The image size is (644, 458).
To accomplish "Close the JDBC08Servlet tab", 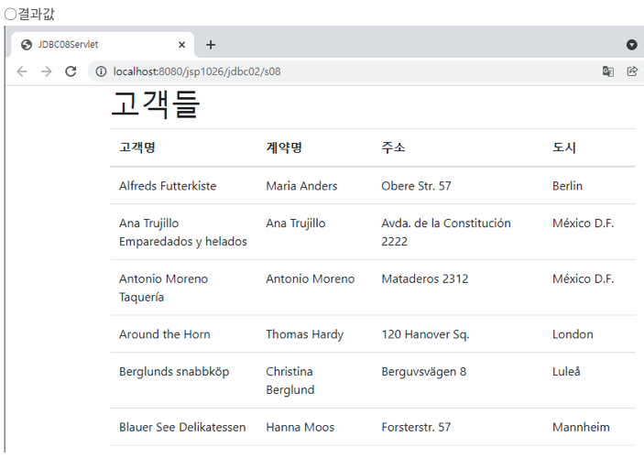I will tap(181, 45).
